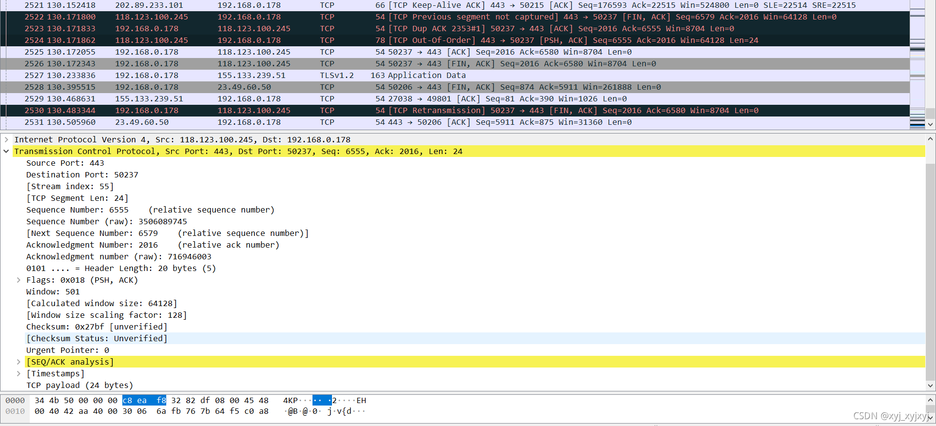Image resolution: width=936 pixels, height=426 pixels.
Task: Click the highlighted hex bytes c8 ea f8
Action: pos(144,400)
